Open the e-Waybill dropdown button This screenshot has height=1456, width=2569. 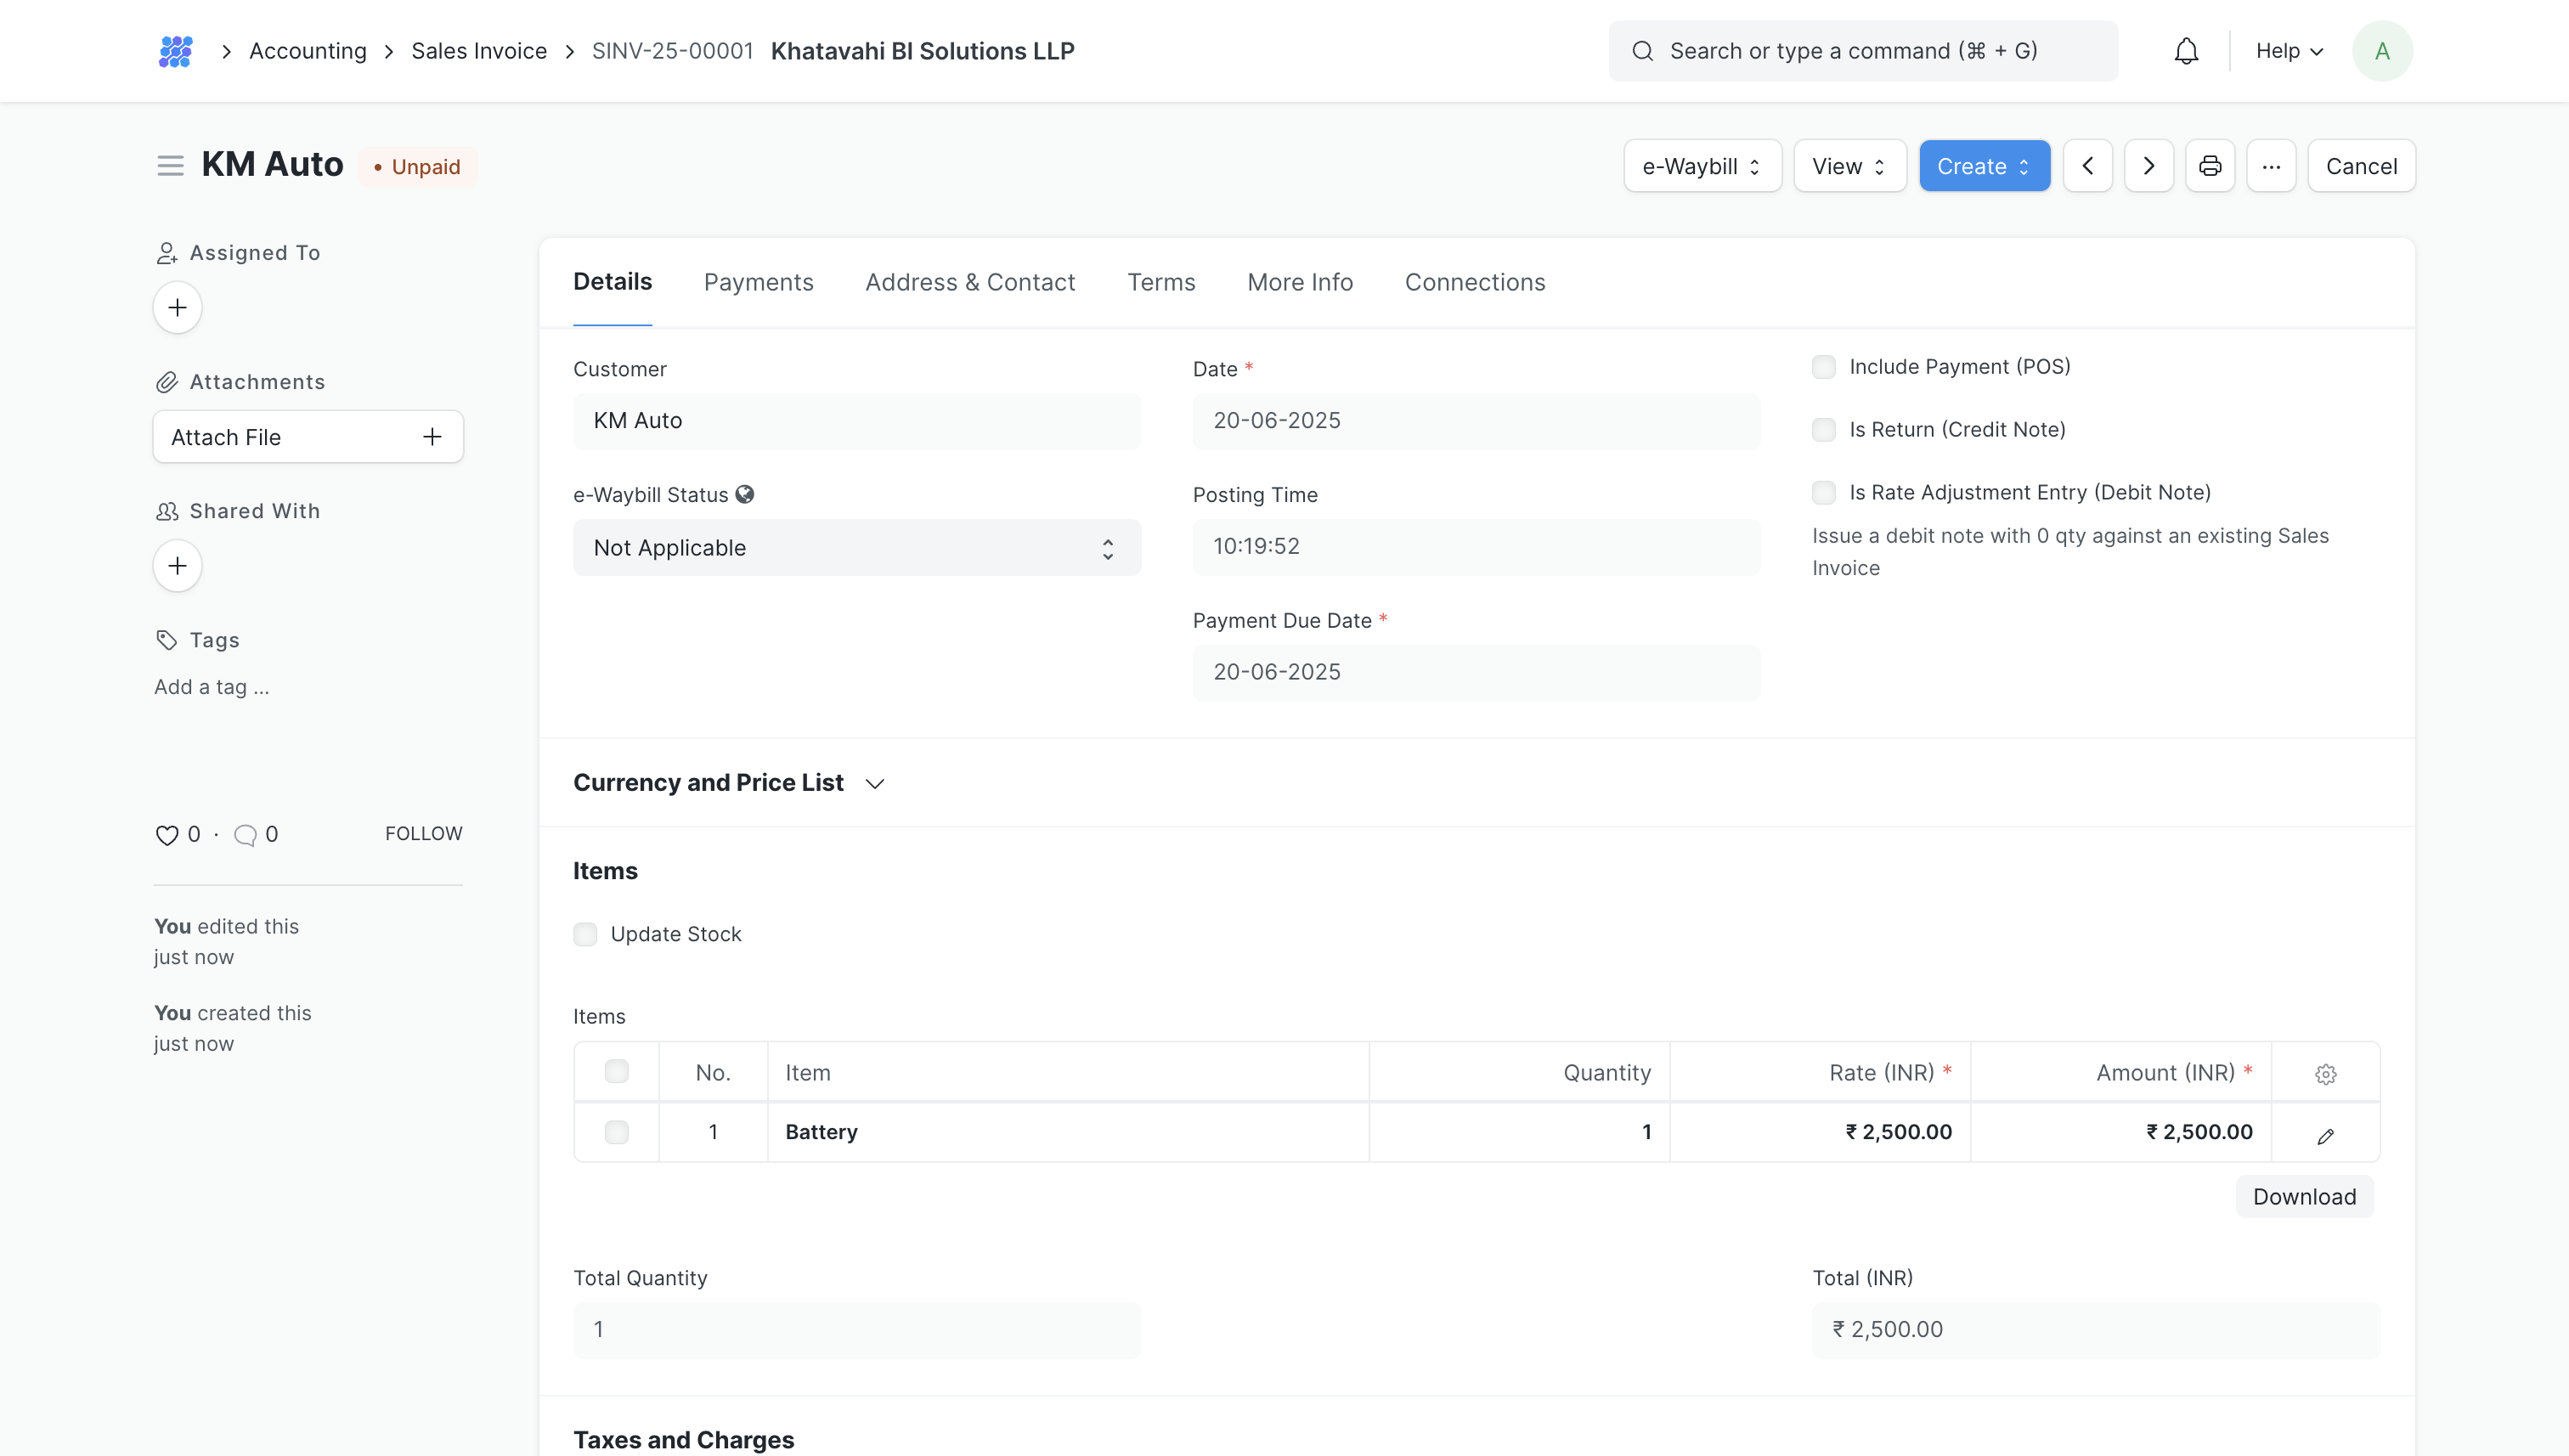(1702, 166)
